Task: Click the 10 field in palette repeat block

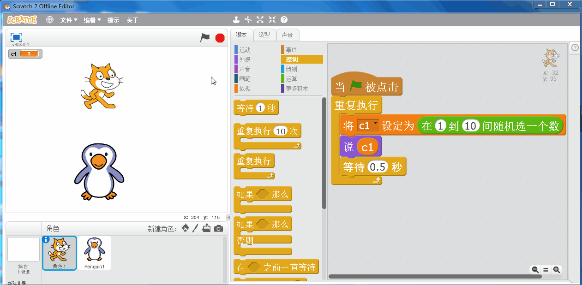Action: click(x=281, y=131)
